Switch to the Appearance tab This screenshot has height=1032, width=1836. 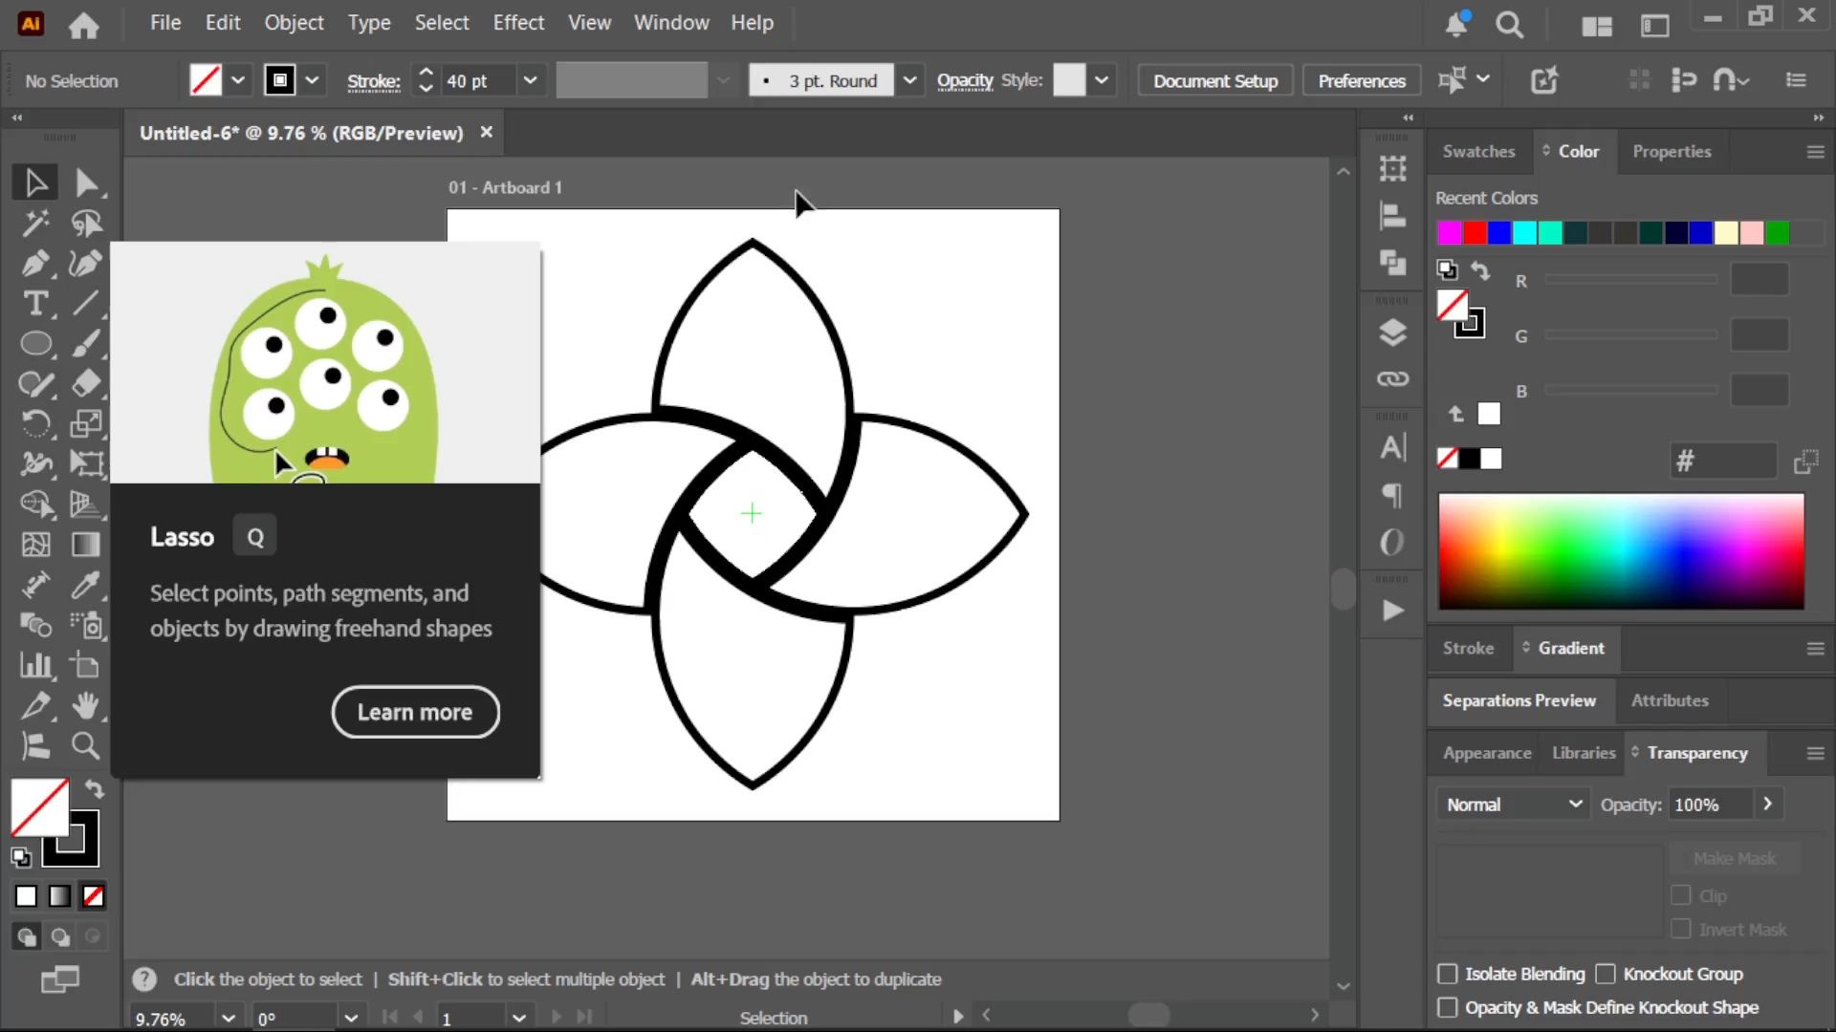point(1487,753)
